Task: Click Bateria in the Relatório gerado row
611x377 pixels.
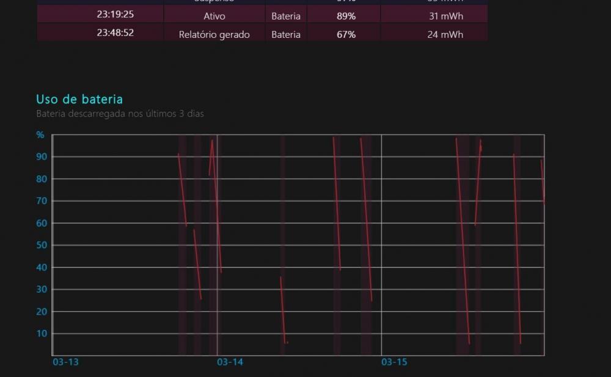Action: [285, 34]
